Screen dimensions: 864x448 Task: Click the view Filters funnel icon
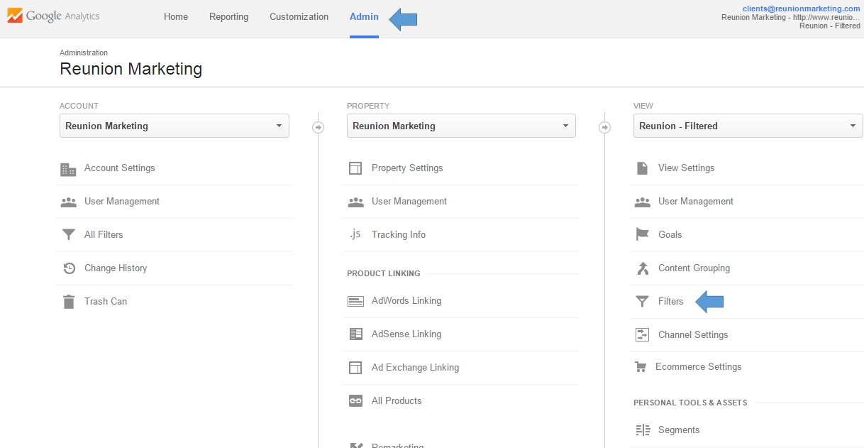tap(642, 302)
